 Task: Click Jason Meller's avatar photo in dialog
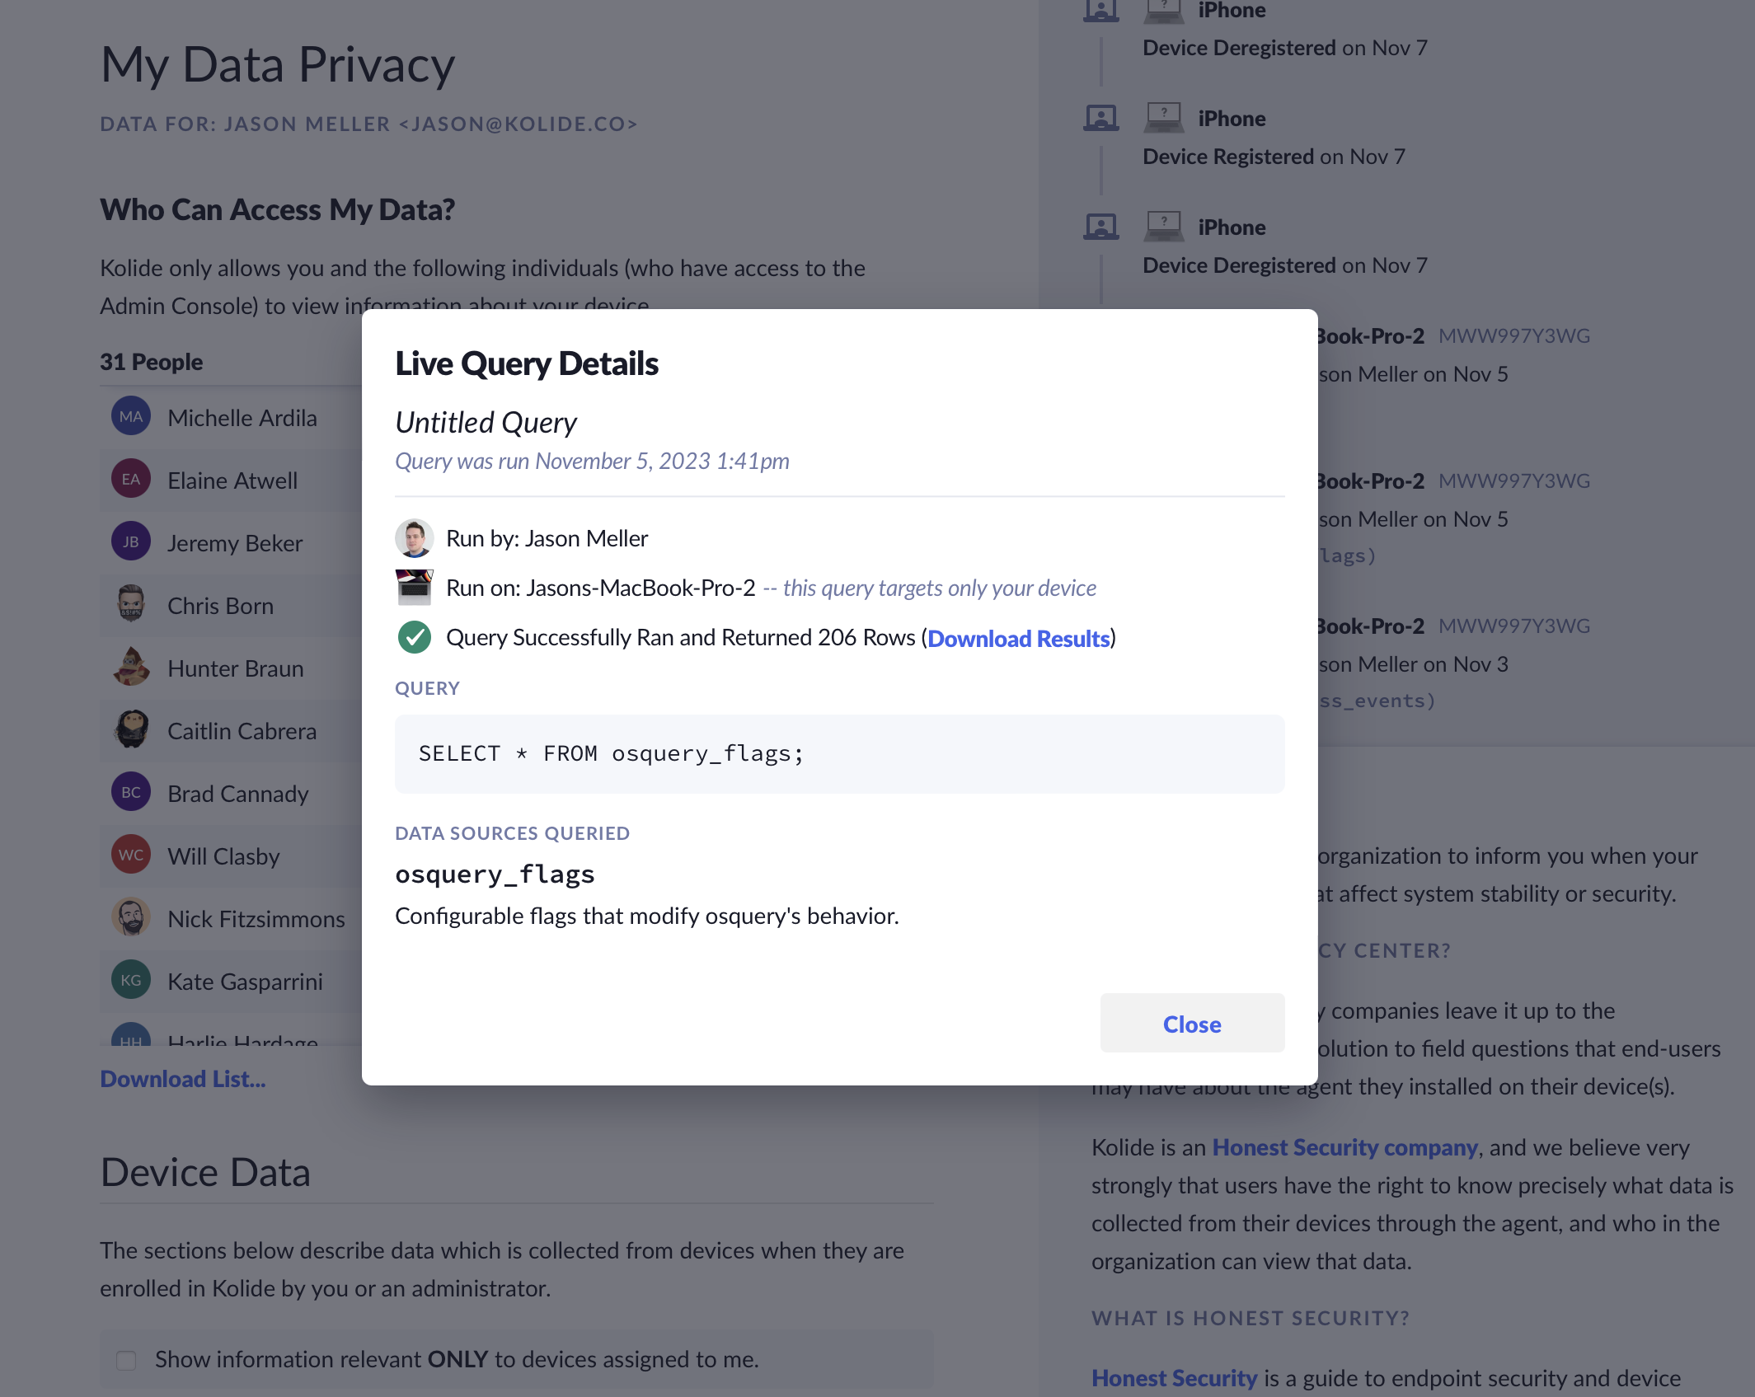[414, 538]
